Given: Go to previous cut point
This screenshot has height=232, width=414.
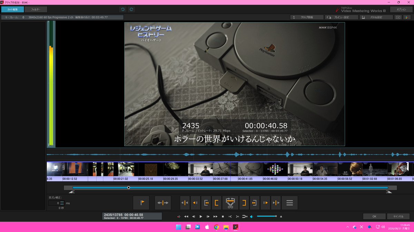Looking at the screenshot, I should click(x=230, y=217).
